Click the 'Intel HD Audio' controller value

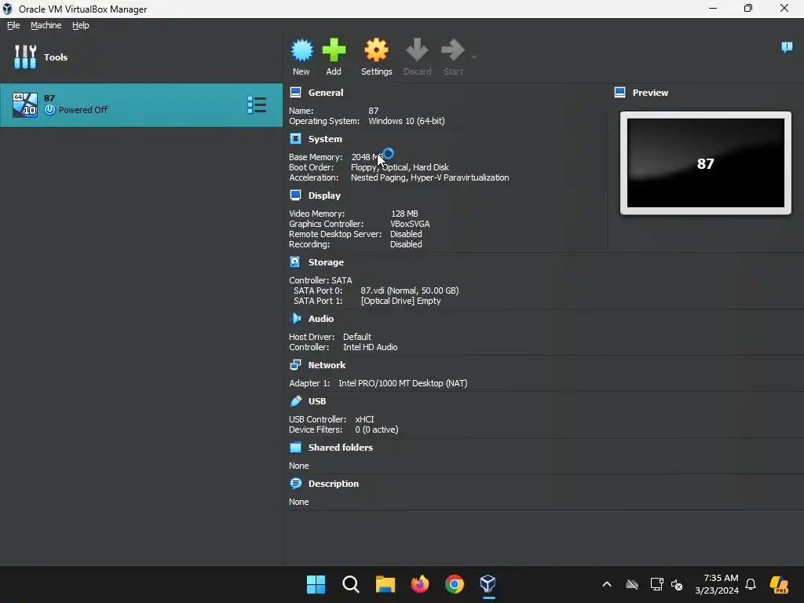click(x=371, y=347)
